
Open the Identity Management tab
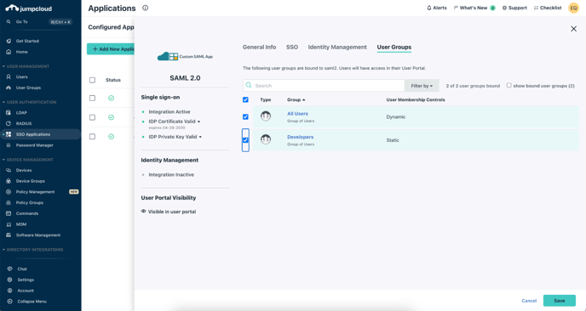pos(337,47)
